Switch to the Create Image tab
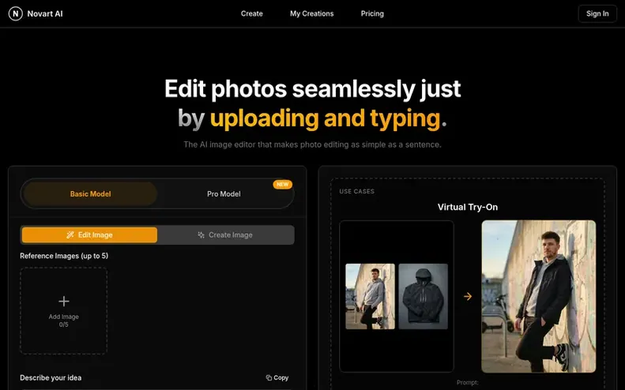The height and width of the screenshot is (390, 625). [226, 235]
